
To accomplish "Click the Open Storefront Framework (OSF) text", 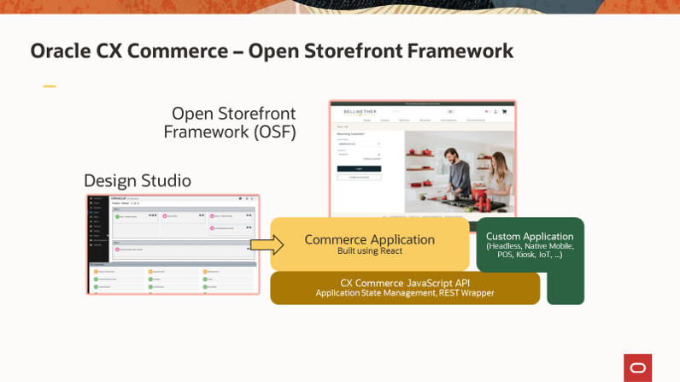I will click(231, 123).
